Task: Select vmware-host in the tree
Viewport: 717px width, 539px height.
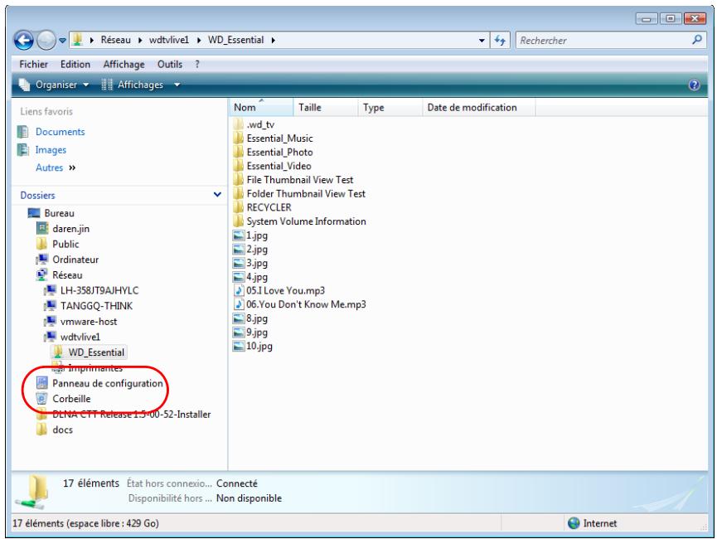Action: 89,322
